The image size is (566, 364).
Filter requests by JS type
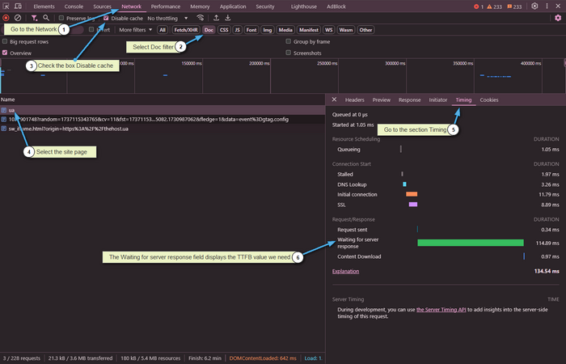point(237,30)
